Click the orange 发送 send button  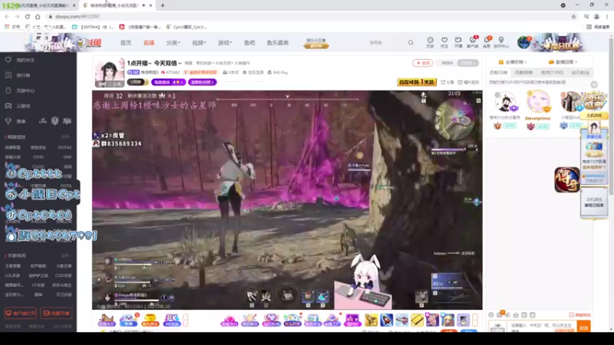click(x=584, y=328)
